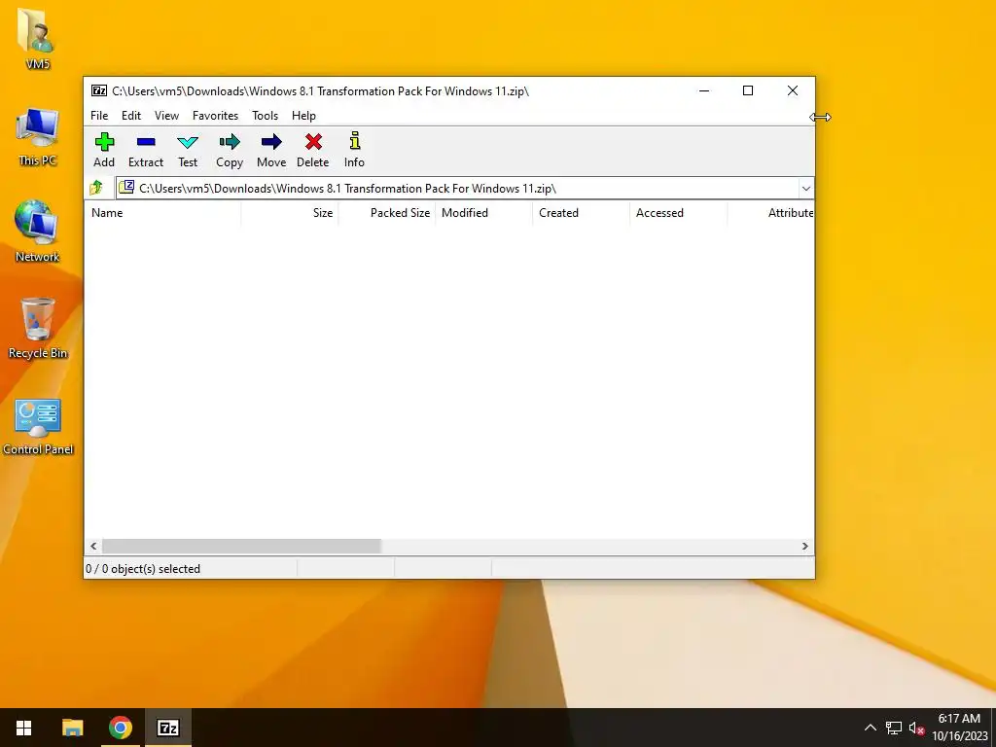This screenshot has width=996, height=747.
Task: Open the Windows Start menu
Action: [23, 728]
